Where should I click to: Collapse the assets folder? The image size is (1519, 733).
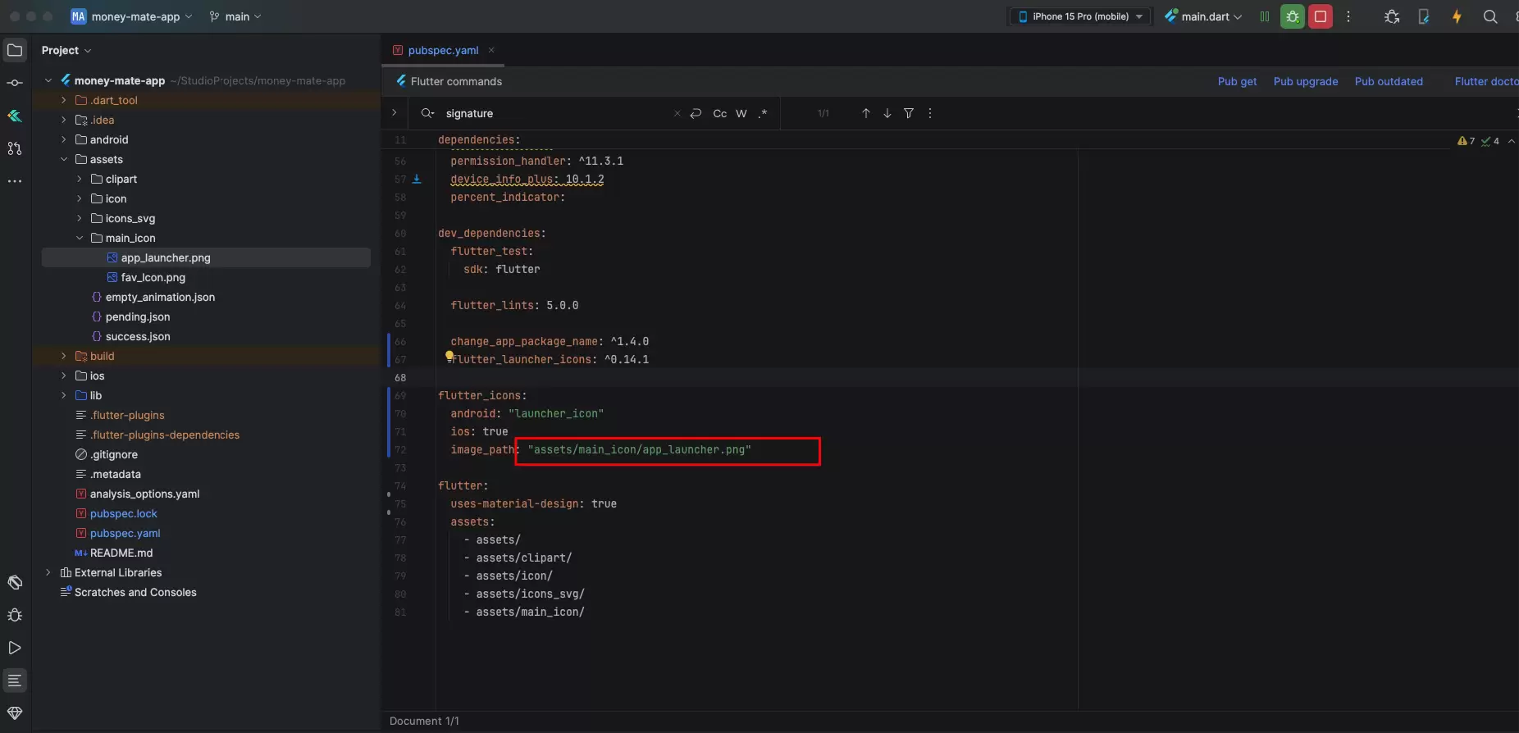point(64,159)
